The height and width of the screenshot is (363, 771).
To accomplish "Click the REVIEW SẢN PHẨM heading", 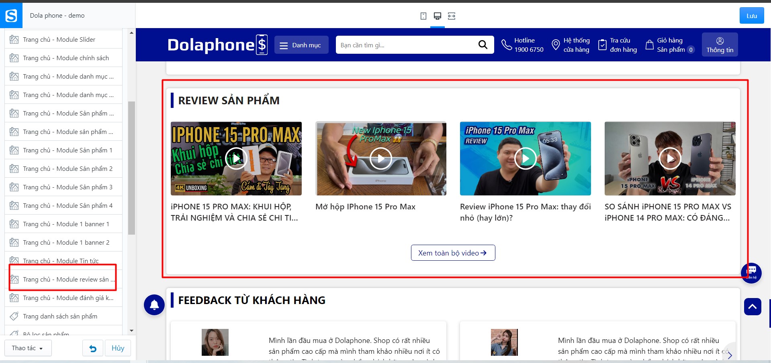I will [x=229, y=100].
